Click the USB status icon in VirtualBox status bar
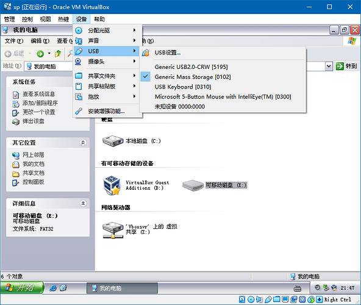 pos(268,300)
